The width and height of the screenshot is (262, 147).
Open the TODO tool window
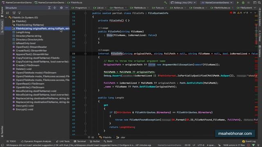(x=11, y=141)
